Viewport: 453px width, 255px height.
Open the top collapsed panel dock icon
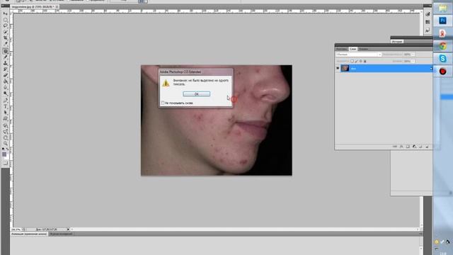428,14
